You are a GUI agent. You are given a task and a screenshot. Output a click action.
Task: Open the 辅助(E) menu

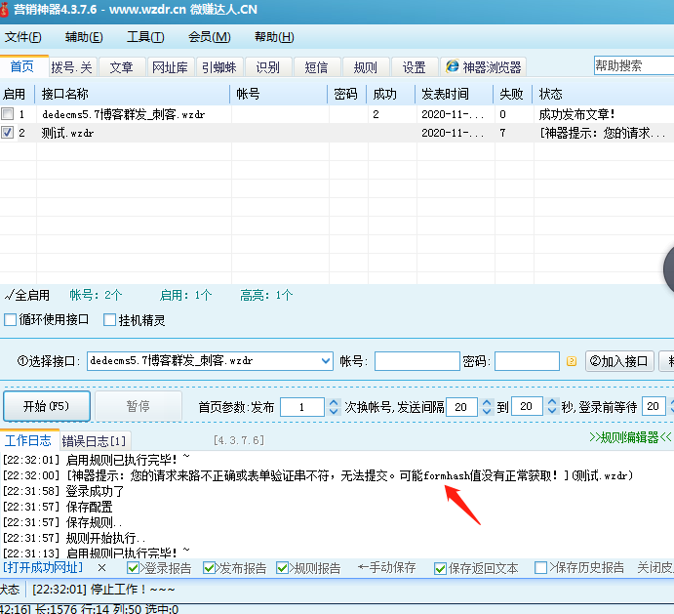pyautogui.click(x=84, y=37)
